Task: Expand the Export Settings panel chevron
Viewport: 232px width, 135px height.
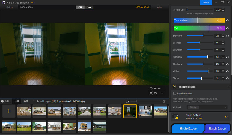Action: click(226, 117)
